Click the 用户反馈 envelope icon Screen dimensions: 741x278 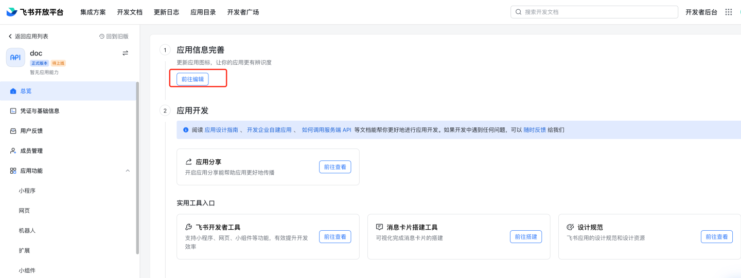pyautogui.click(x=13, y=131)
